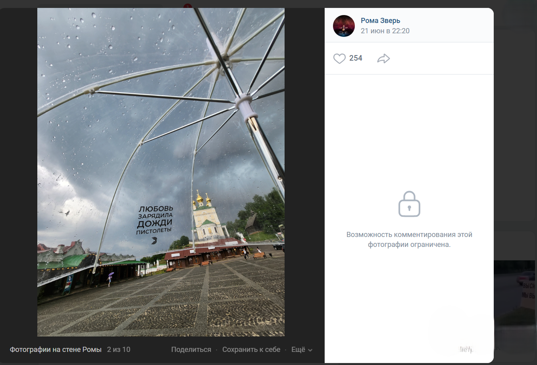Click the Поделиться button
This screenshot has height=365, width=537.
click(191, 350)
